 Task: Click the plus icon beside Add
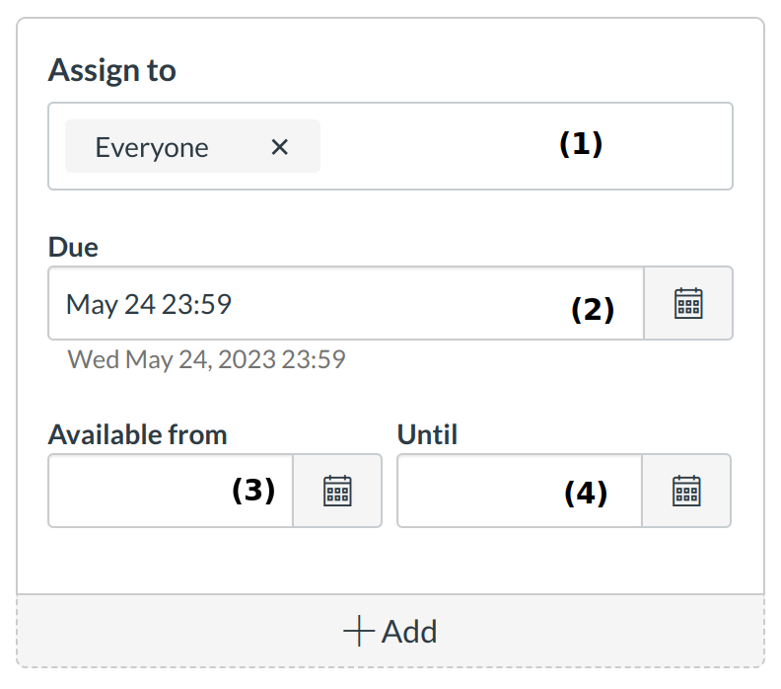pos(358,631)
